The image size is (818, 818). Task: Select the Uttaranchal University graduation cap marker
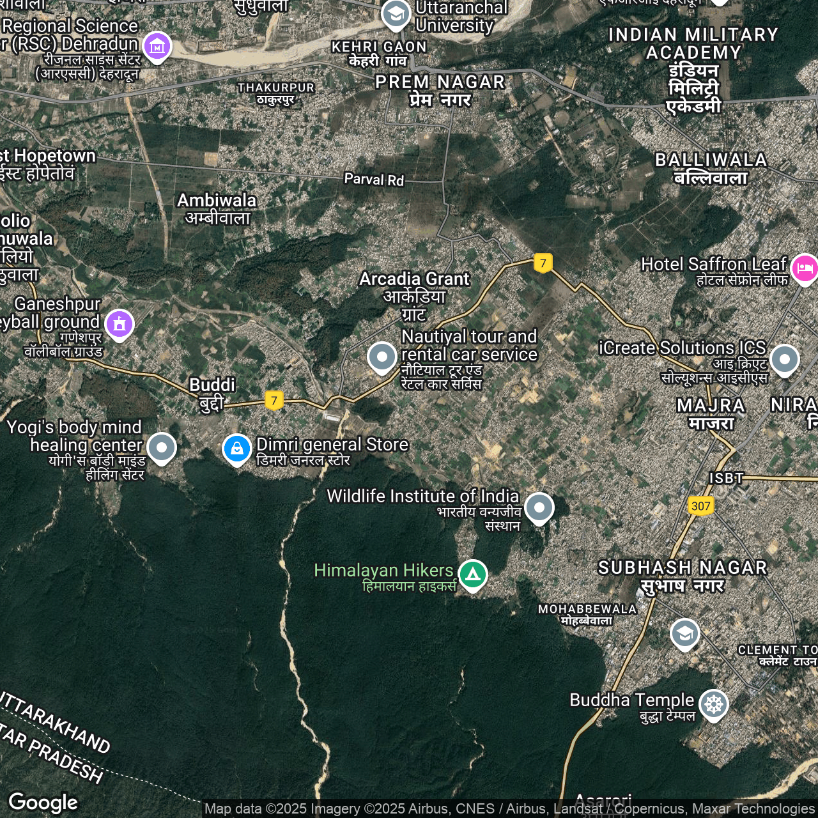click(x=396, y=13)
